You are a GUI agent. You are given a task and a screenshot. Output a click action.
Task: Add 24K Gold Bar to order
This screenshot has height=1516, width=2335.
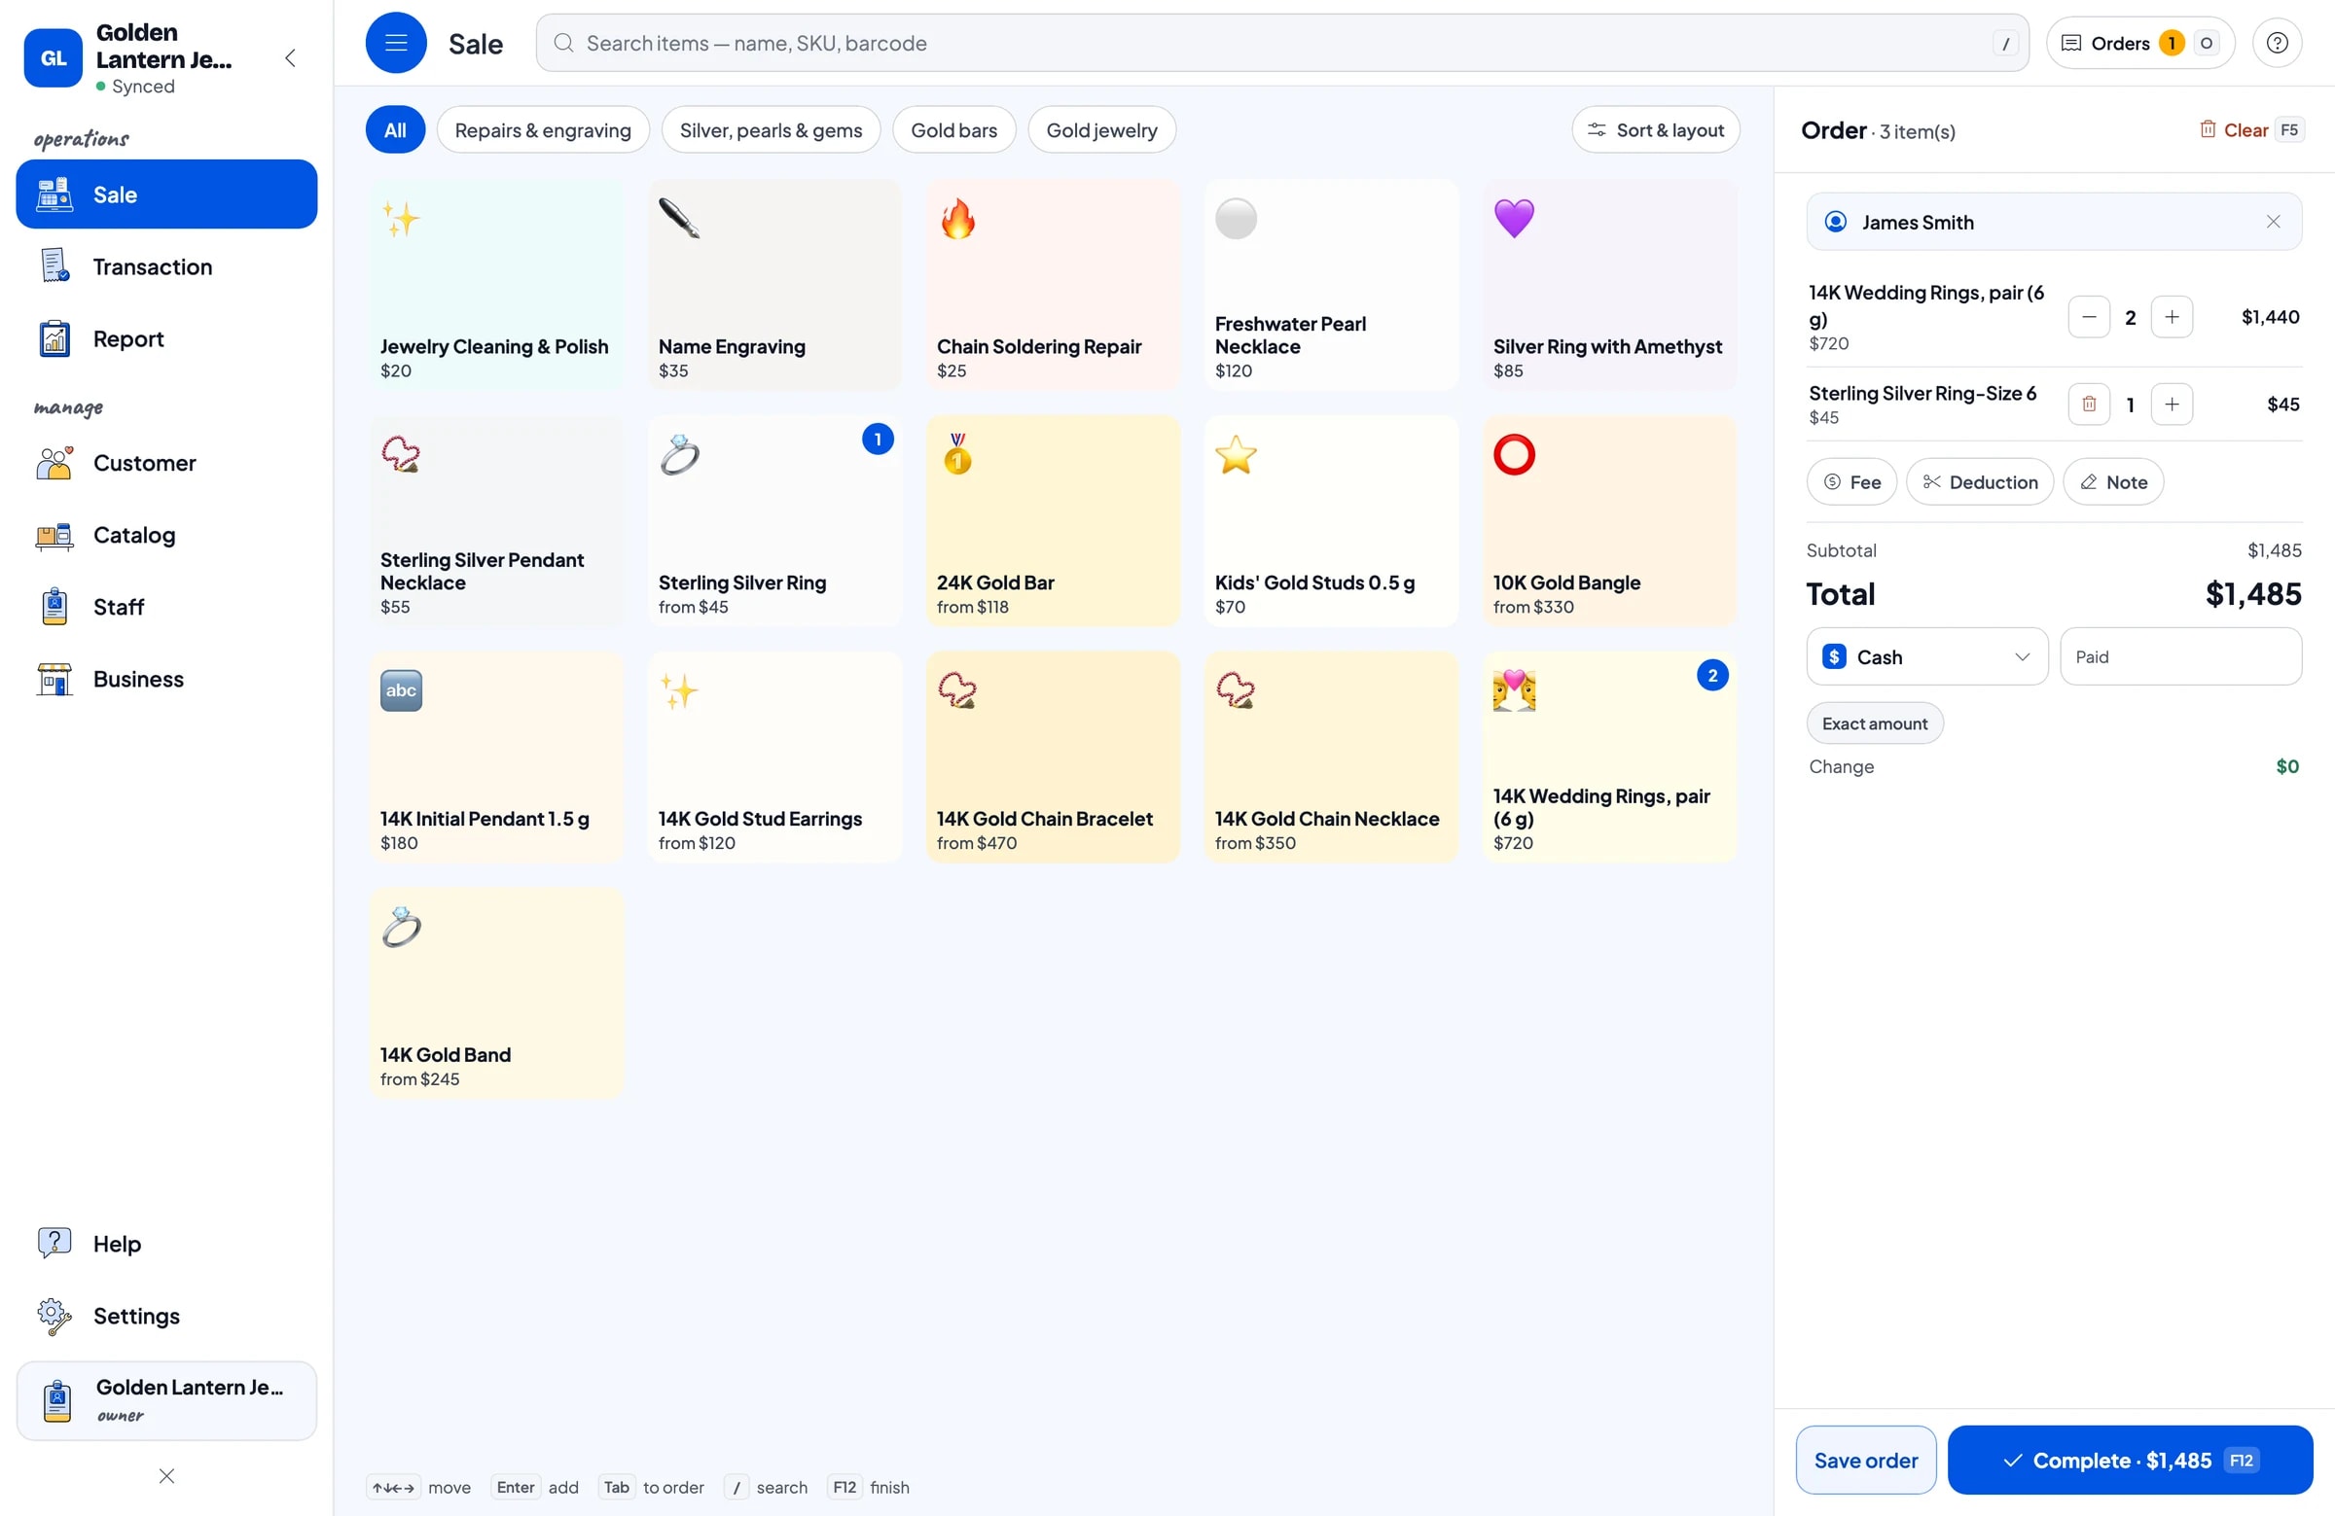click(1052, 520)
